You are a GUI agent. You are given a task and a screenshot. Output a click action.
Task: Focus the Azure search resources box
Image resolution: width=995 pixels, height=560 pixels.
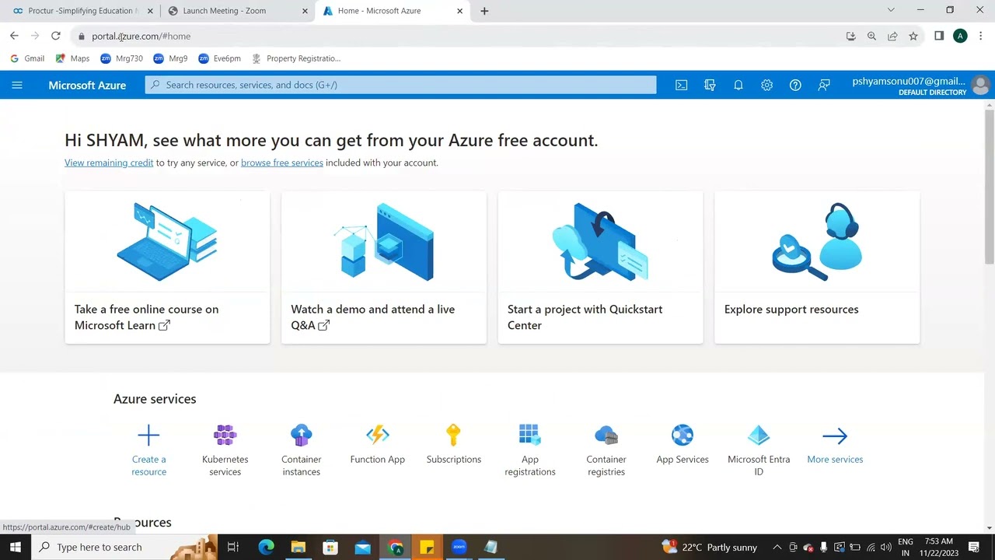[400, 85]
